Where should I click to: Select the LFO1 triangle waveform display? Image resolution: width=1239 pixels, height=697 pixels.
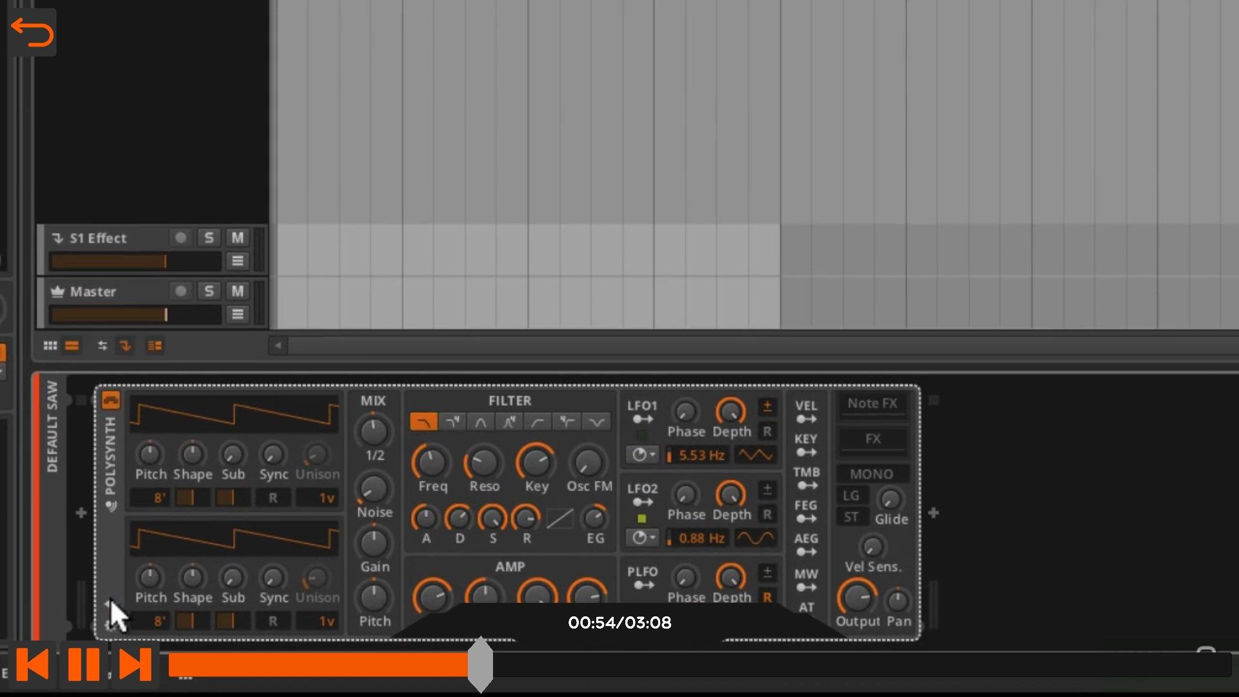click(x=755, y=455)
